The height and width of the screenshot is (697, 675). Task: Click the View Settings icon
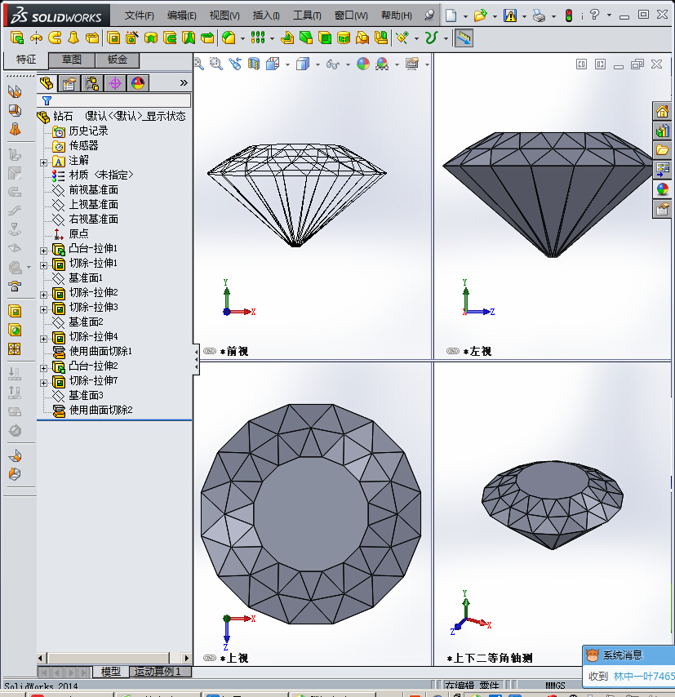point(412,64)
